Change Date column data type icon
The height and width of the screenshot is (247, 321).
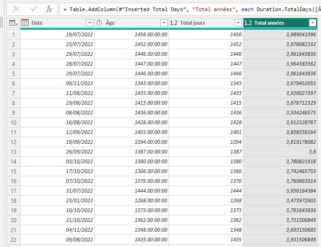25,23
